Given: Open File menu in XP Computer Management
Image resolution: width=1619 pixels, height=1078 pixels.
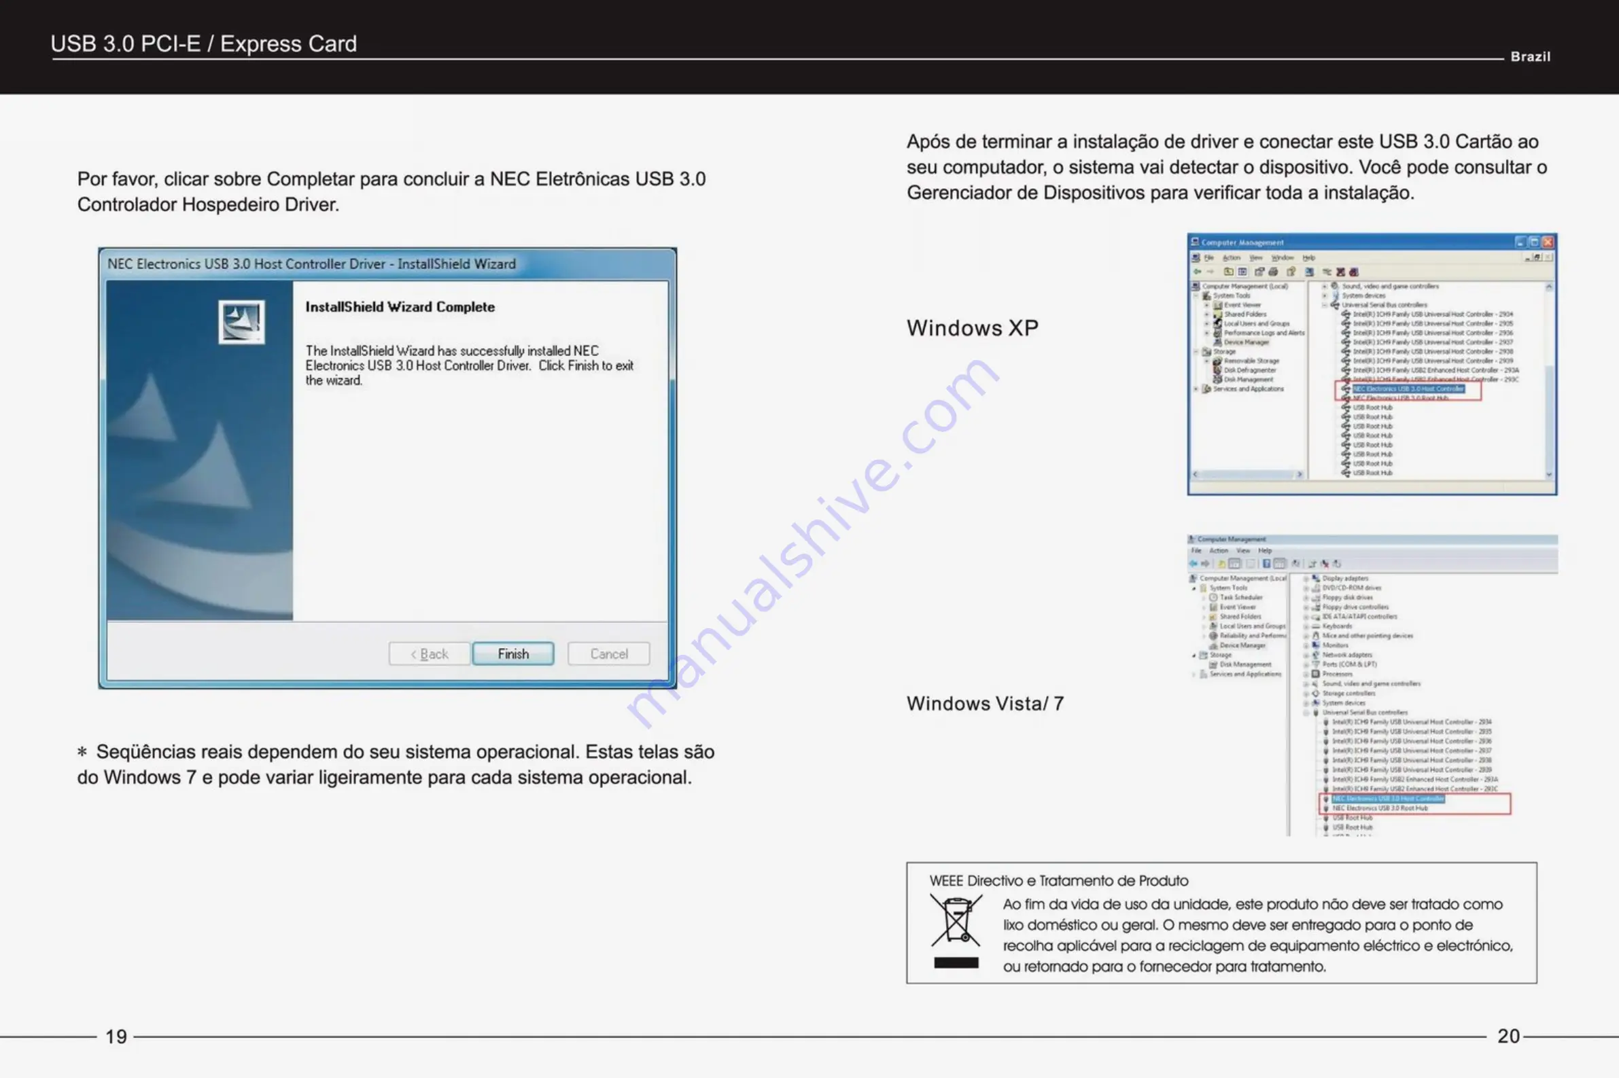Looking at the screenshot, I should click(1209, 258).
